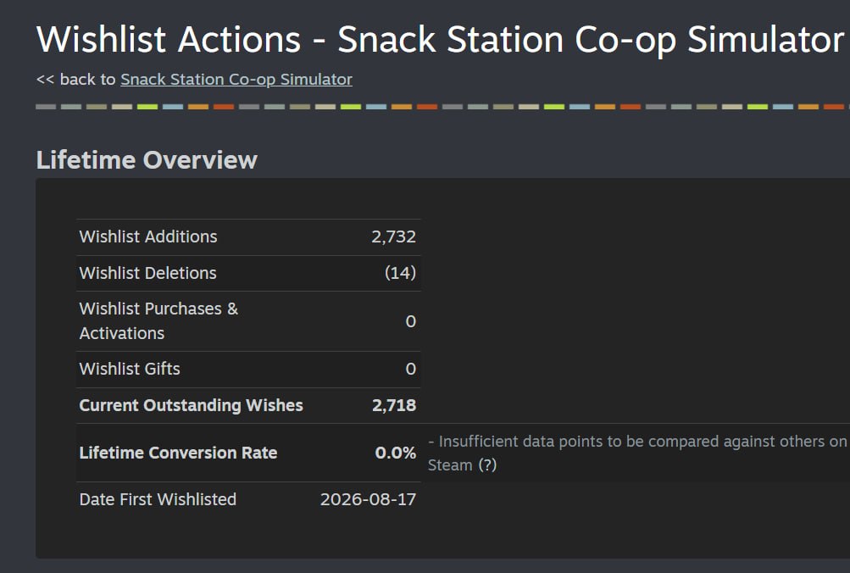
Task: Click the 0.0% conversion rate value
Action: click(x=396, y=453)
